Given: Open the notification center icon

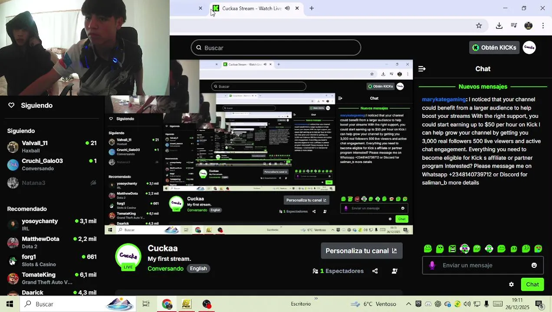Looking at the screenshot, I should tap(539, 304).
